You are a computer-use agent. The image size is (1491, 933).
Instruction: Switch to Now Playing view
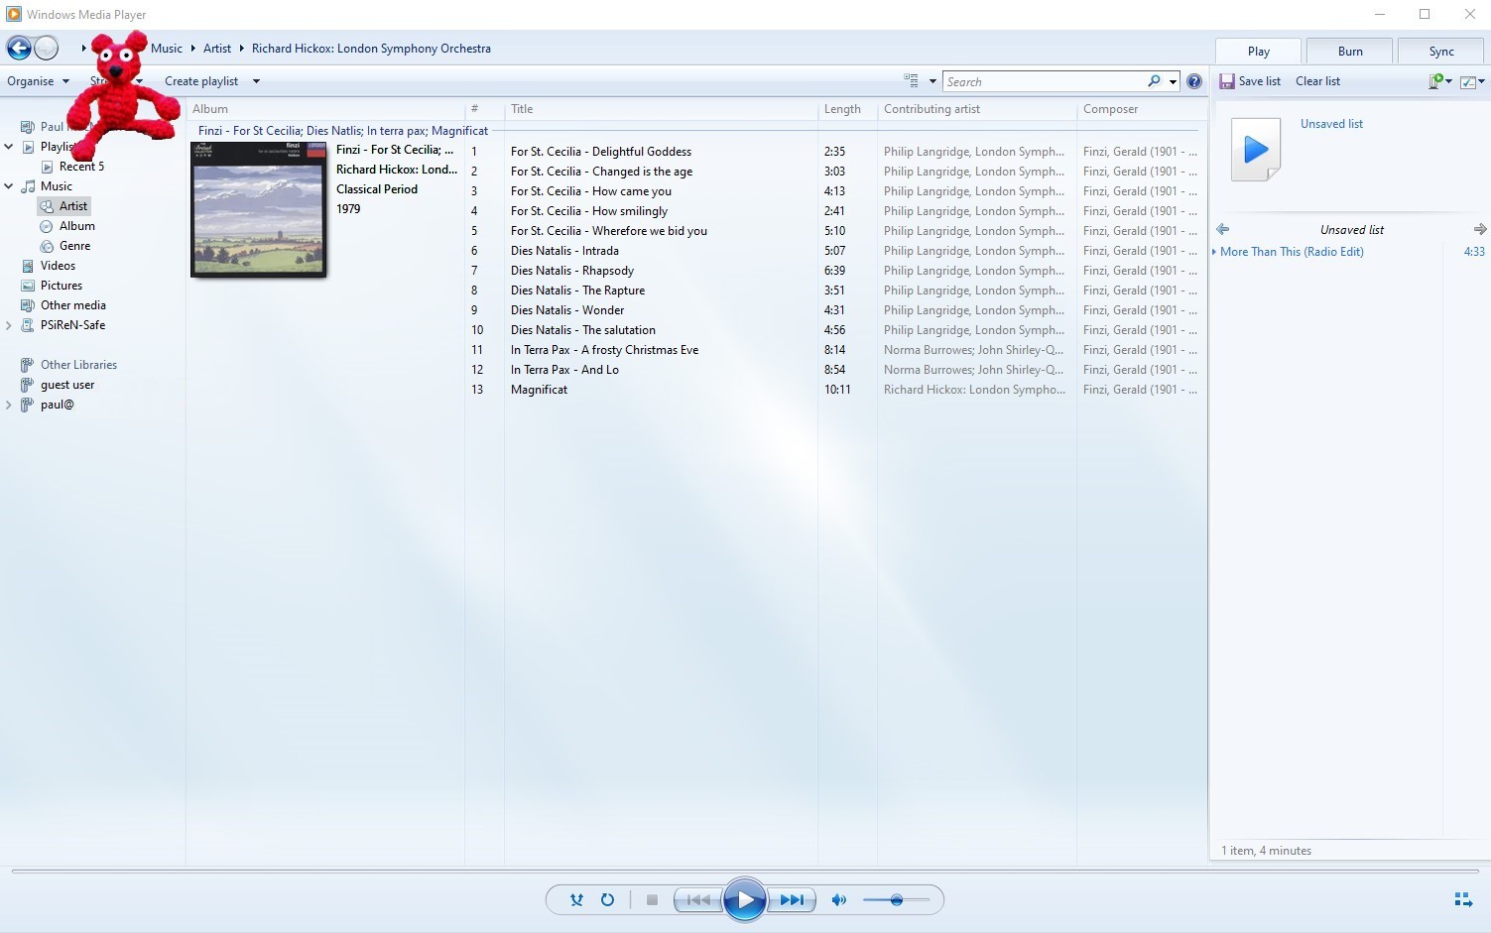click(x=1463, y=899)
